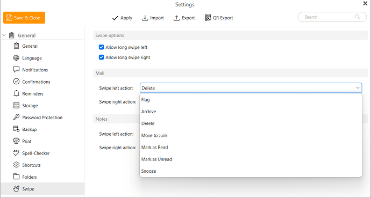Close the Settings window
This screenshot has height=198, width=371.
click(x=365, y=3)
